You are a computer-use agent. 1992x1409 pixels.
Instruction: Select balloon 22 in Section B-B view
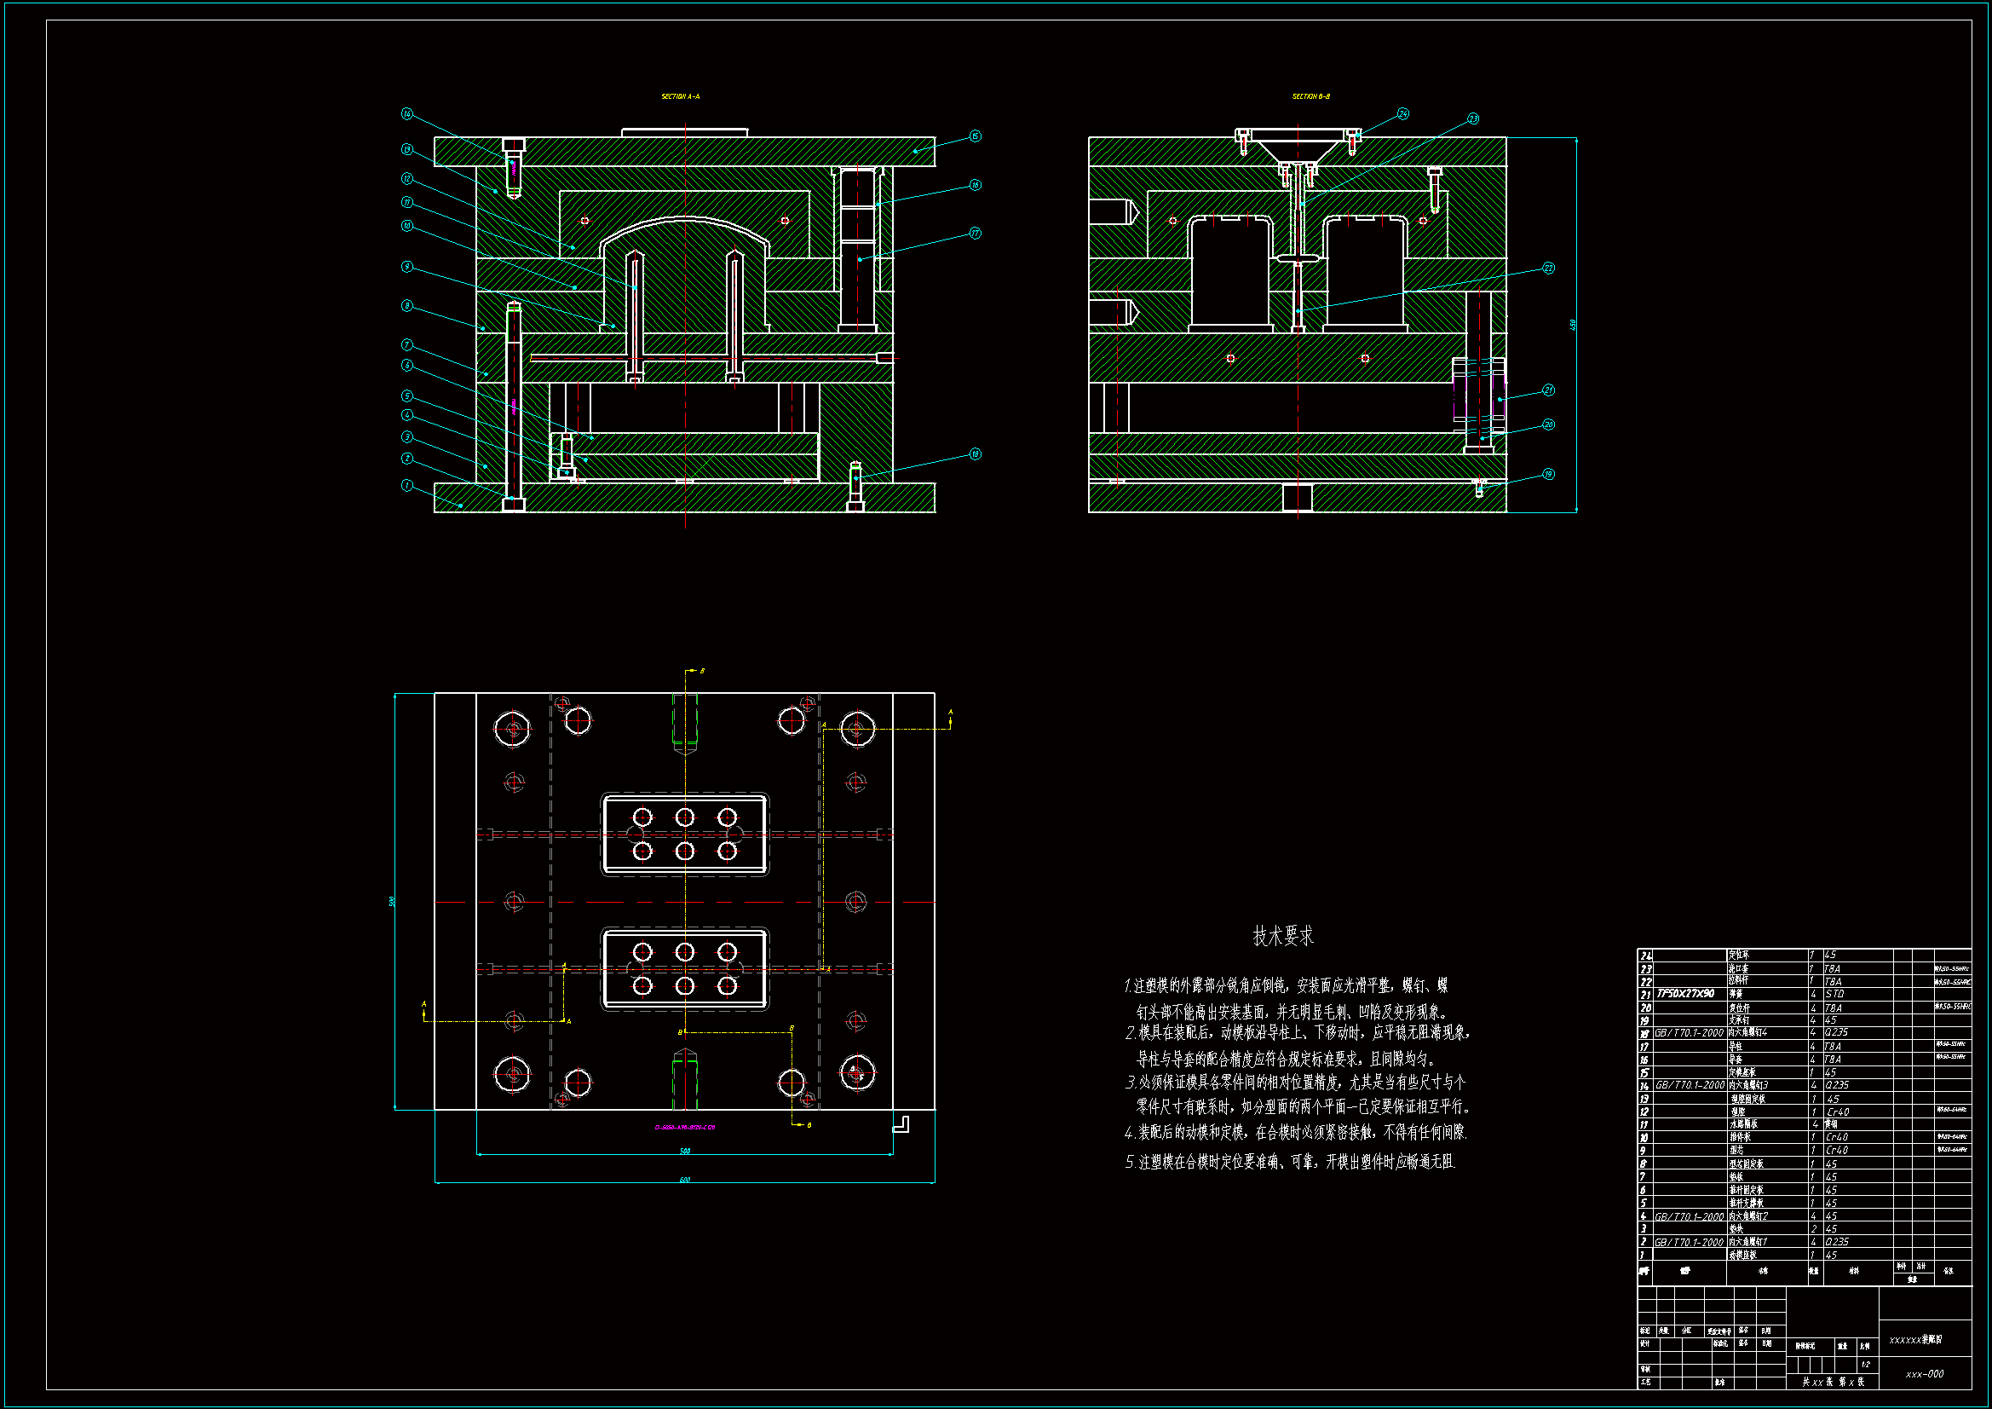(1549, 269)
